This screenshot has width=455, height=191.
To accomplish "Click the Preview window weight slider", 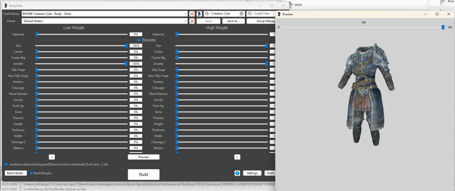I will click(x=363, y=27).
